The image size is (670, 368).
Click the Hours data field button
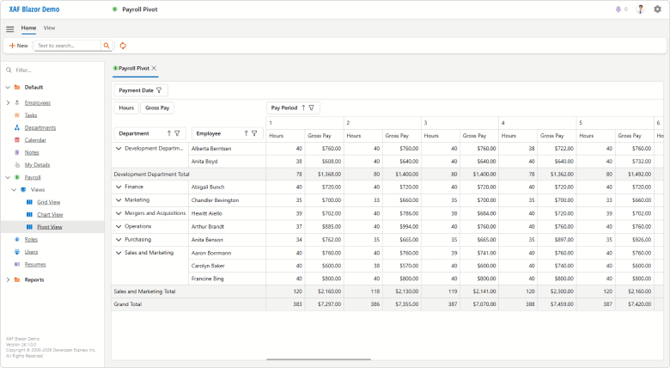pos(126,107)
